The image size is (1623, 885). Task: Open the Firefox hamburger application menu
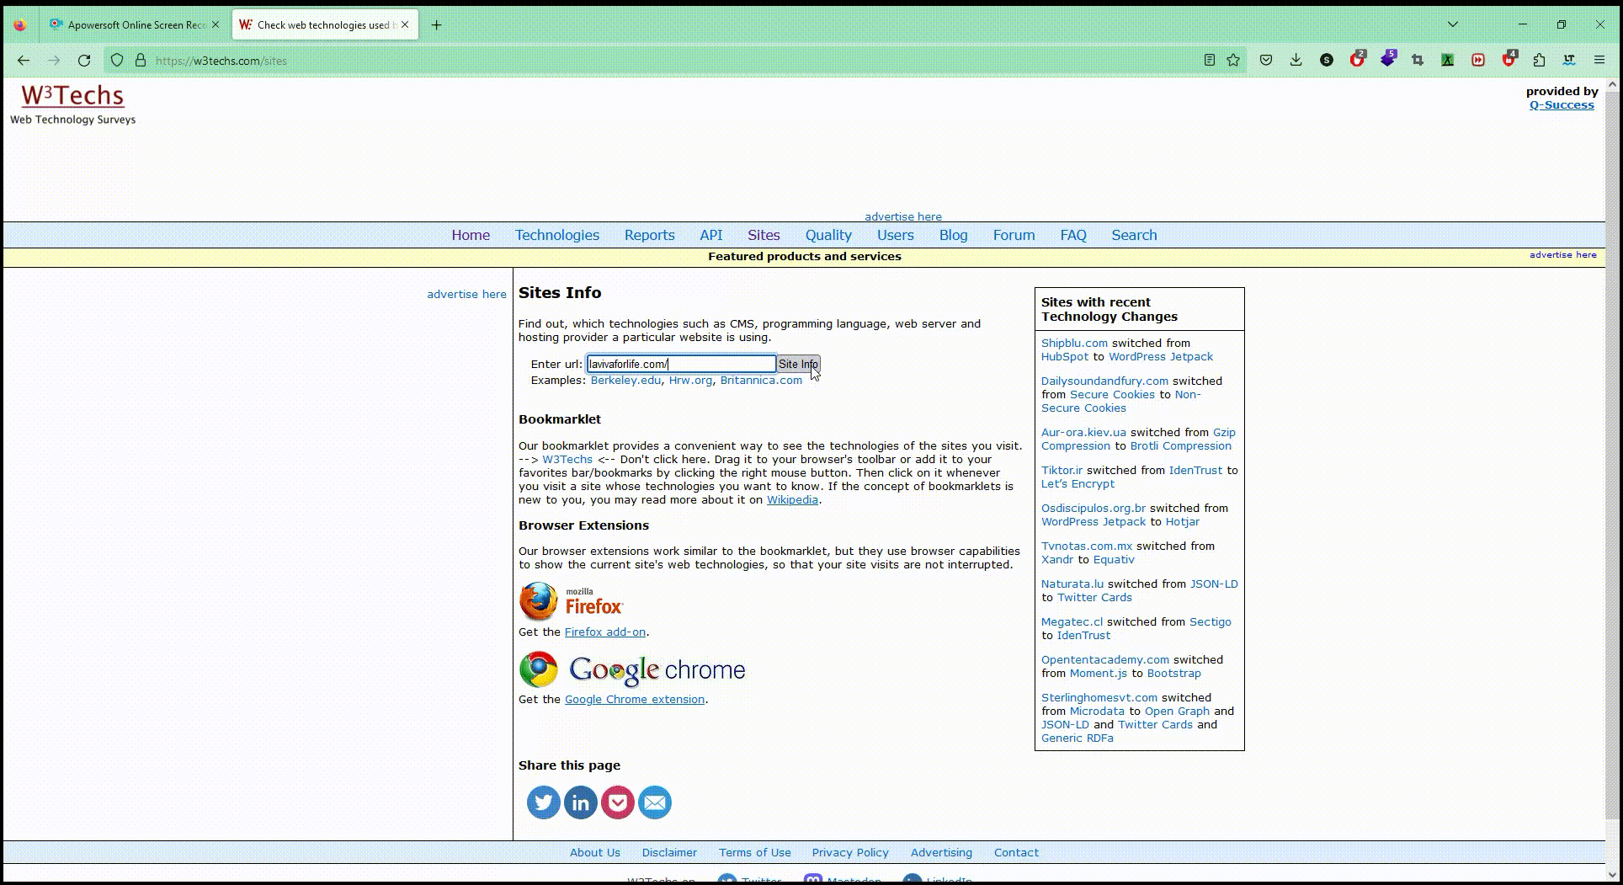pos(1599,61)
